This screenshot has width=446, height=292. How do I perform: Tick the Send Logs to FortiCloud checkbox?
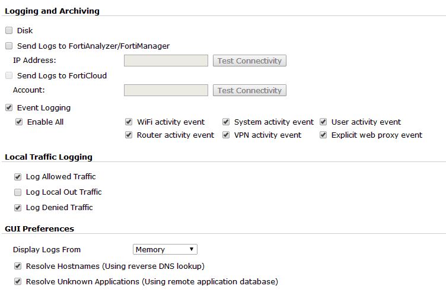pos(9,75)
